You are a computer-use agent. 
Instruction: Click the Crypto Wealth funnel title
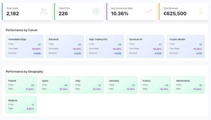click(x=177, y=39)
